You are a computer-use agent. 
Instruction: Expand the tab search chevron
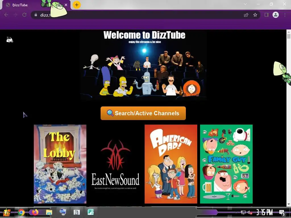[245, 4]
